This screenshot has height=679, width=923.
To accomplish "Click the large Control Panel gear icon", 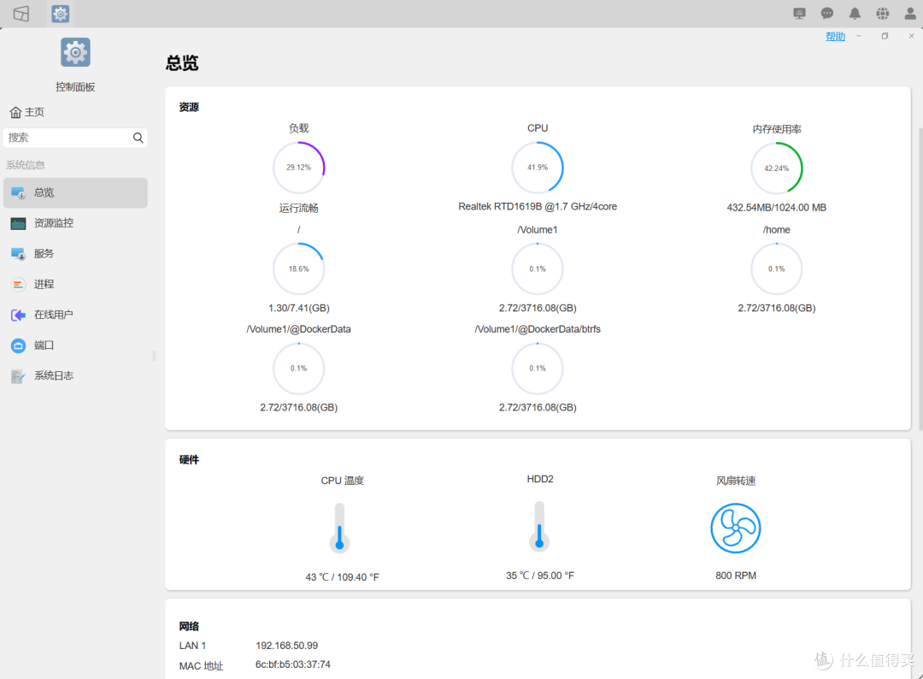I will point(75,53).
